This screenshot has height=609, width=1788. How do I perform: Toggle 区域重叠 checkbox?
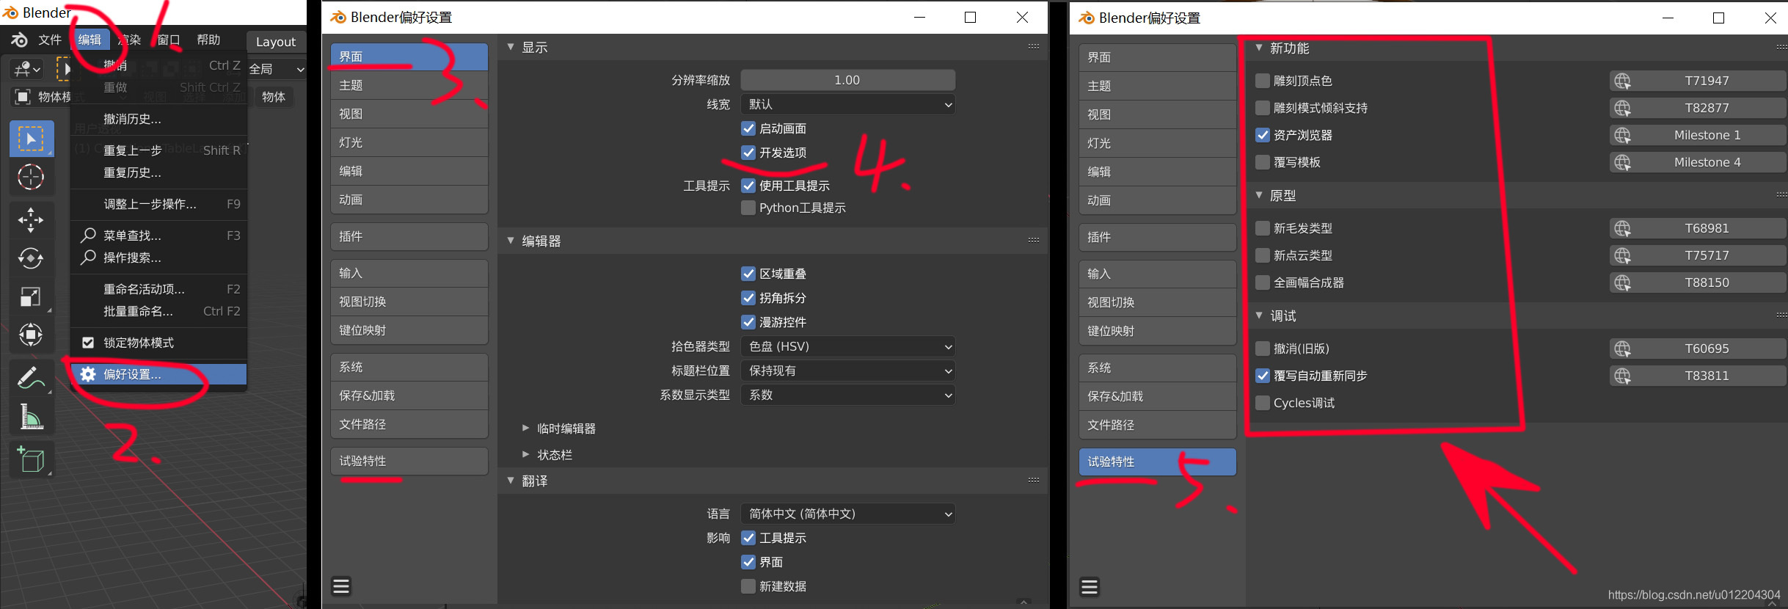[x=748, y=274]
